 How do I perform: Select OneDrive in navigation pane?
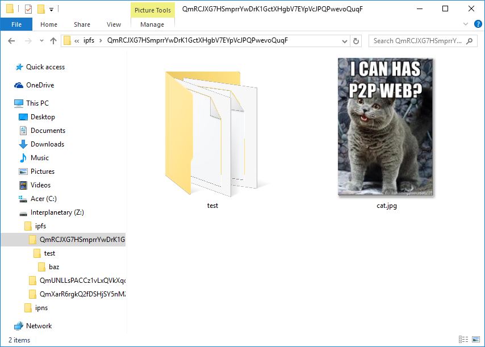[34, 85]
